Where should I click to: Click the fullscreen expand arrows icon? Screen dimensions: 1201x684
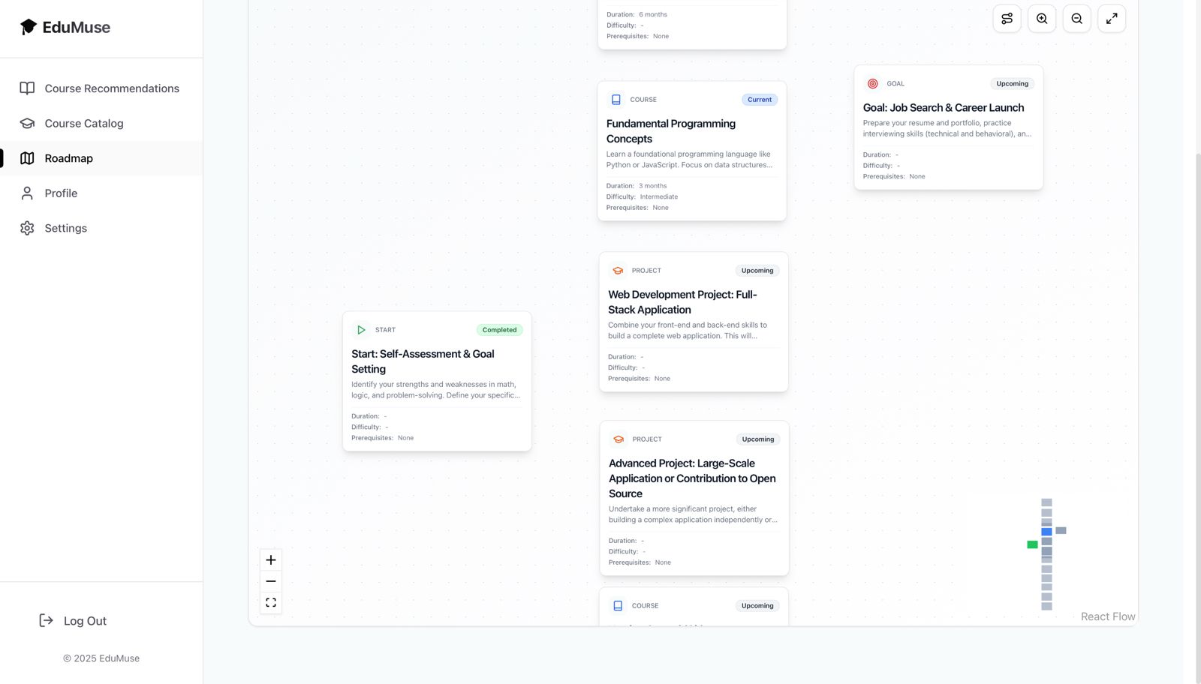point(1112,19)
